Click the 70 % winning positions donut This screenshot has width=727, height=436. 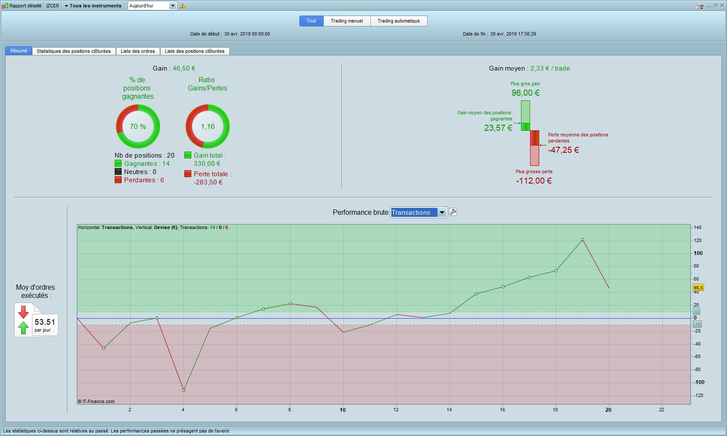138,126
